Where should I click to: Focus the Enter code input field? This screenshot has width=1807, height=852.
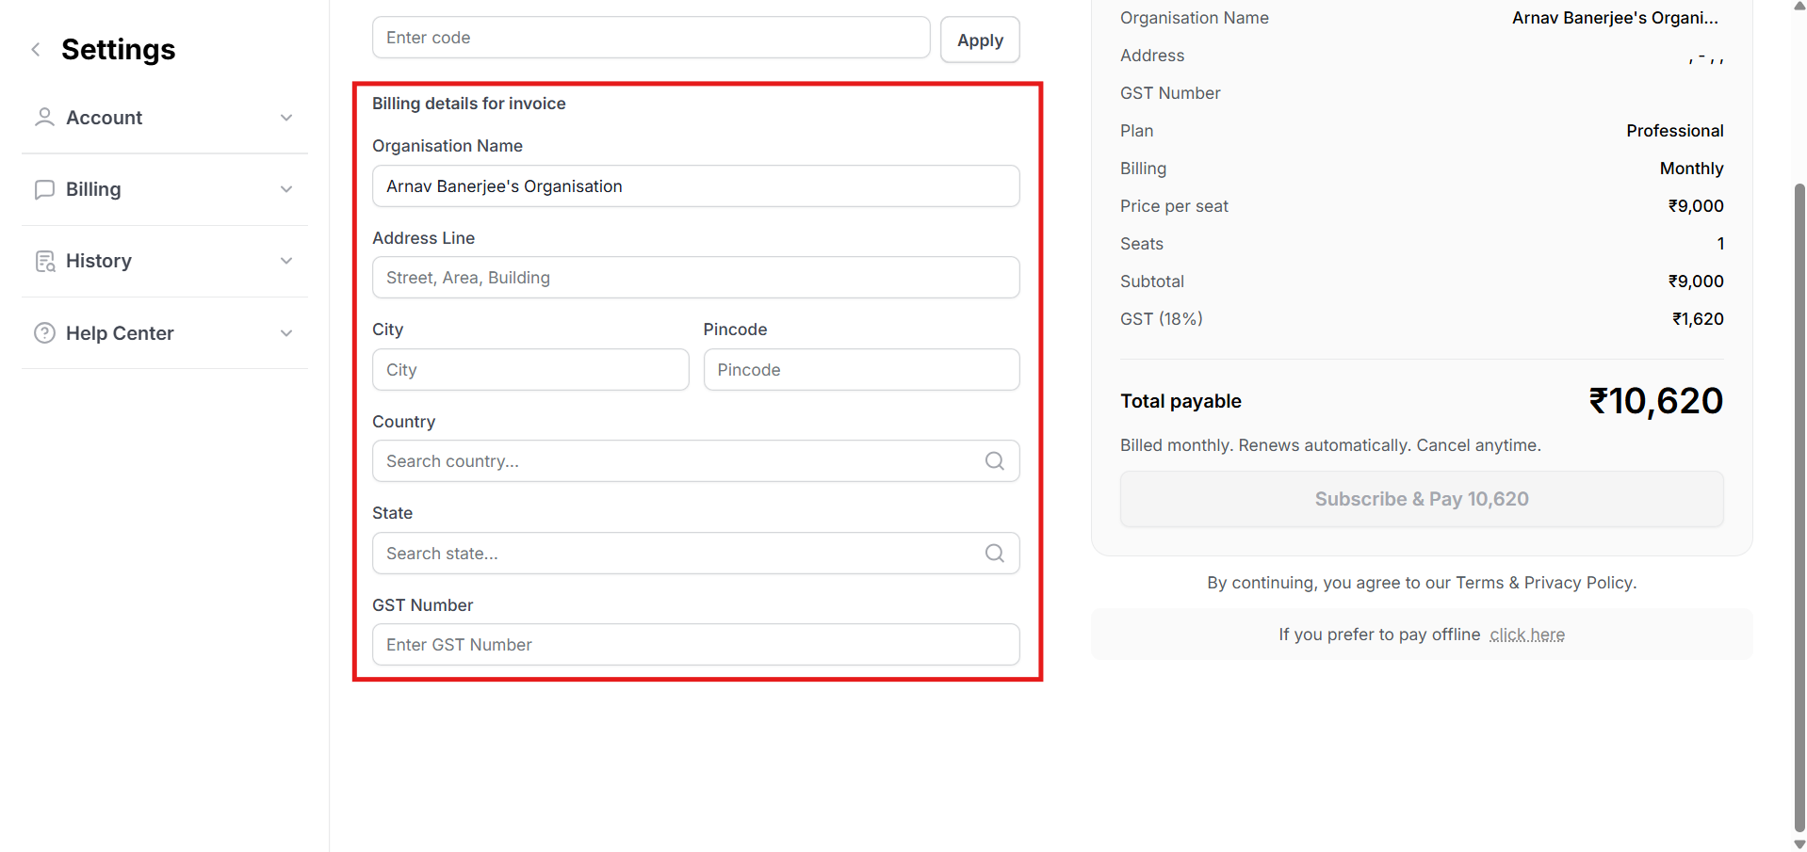(x=650, y=38)
